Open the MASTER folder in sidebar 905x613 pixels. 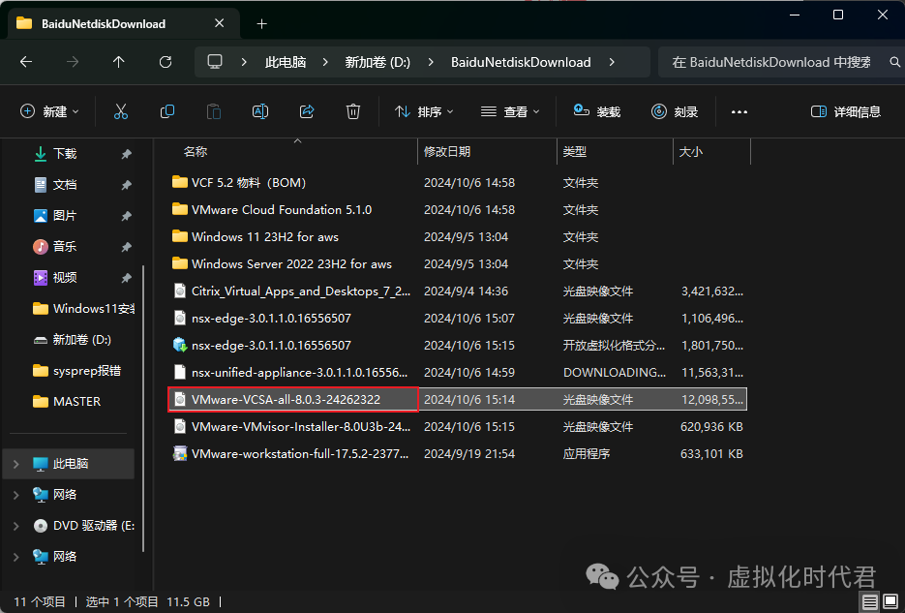coord(76,402)
